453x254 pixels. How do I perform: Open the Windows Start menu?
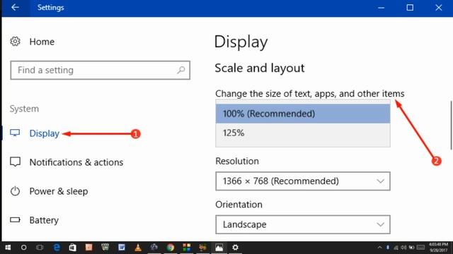(8, 248)
